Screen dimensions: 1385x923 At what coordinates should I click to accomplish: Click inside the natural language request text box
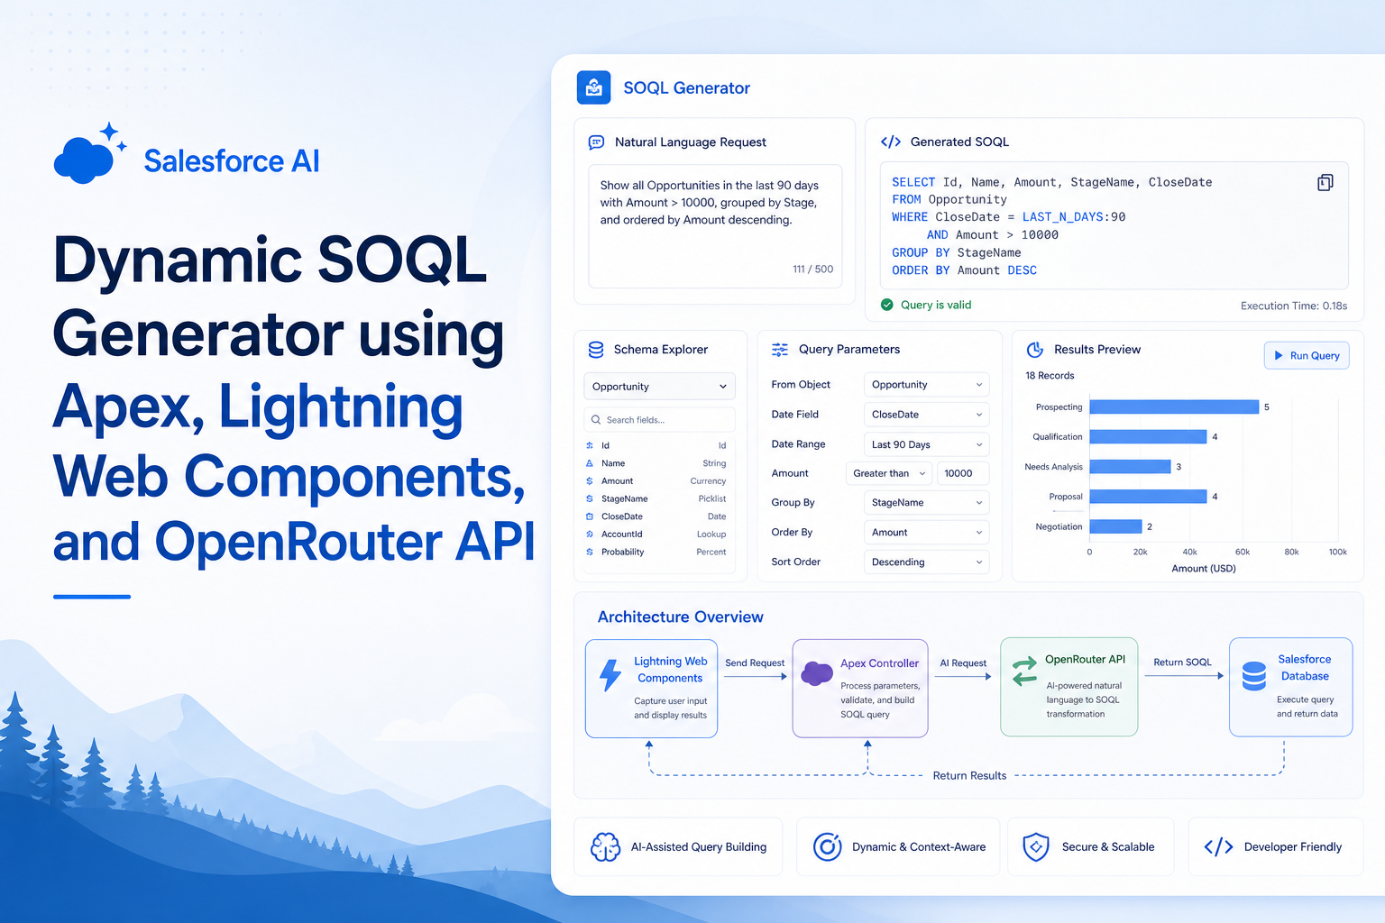[715, 225]
